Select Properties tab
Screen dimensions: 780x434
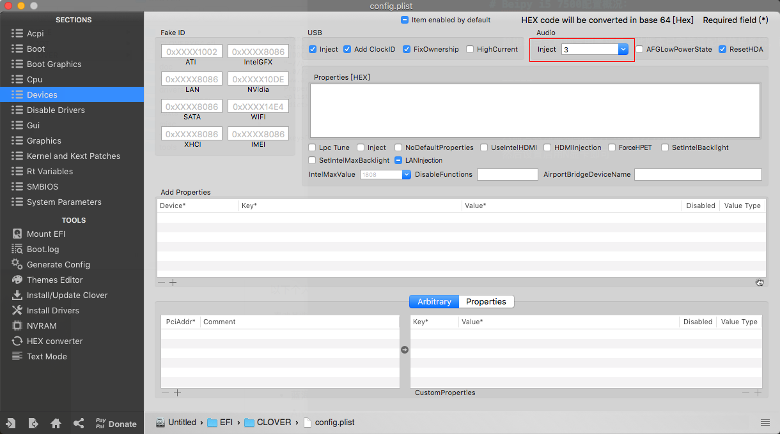(x=486, y=301)
